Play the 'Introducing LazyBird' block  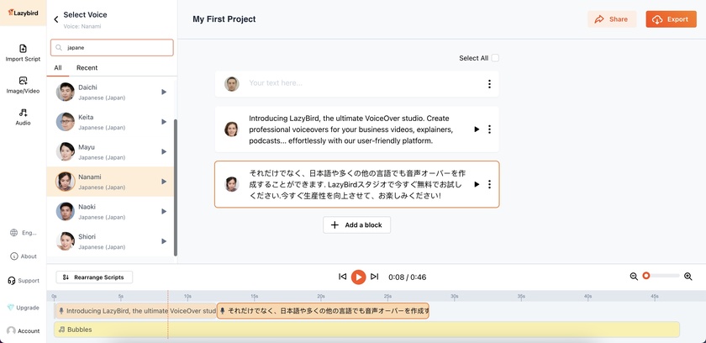[477, 129]
